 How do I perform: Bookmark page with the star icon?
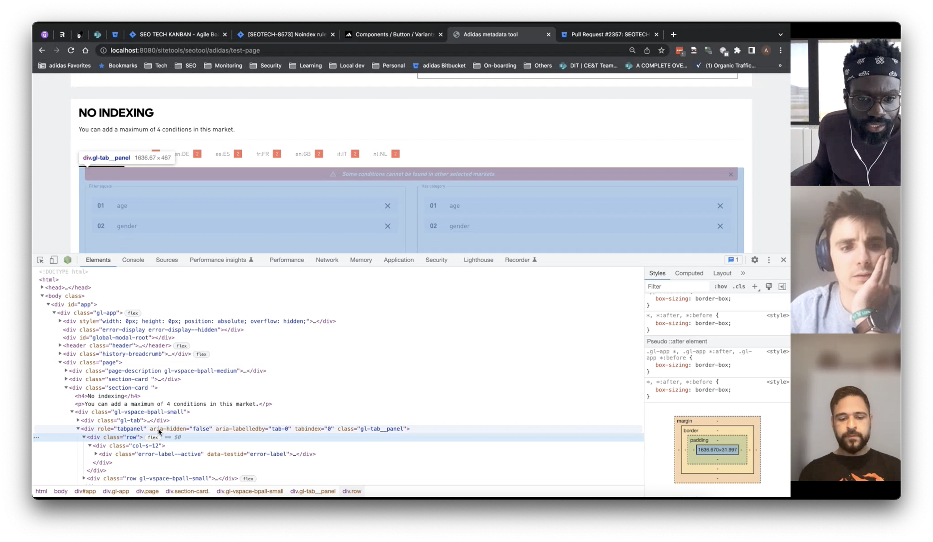661,50
